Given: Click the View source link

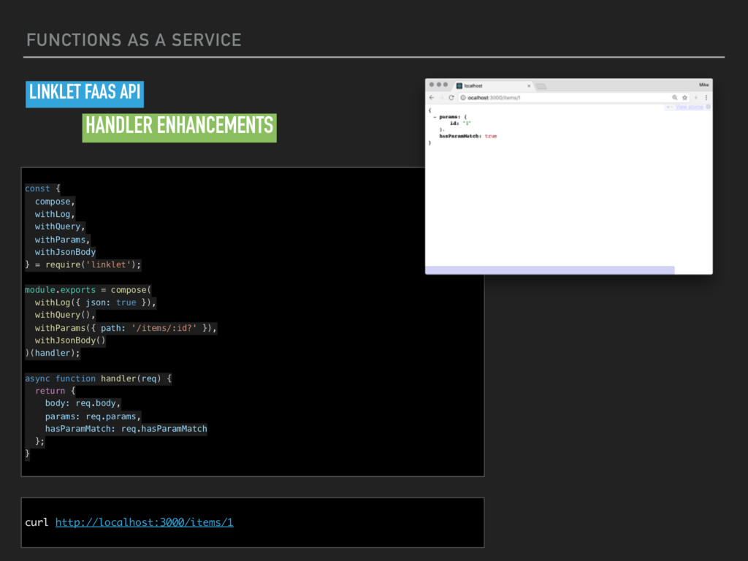Looking at the screenshot, I should tap(690, 107).
